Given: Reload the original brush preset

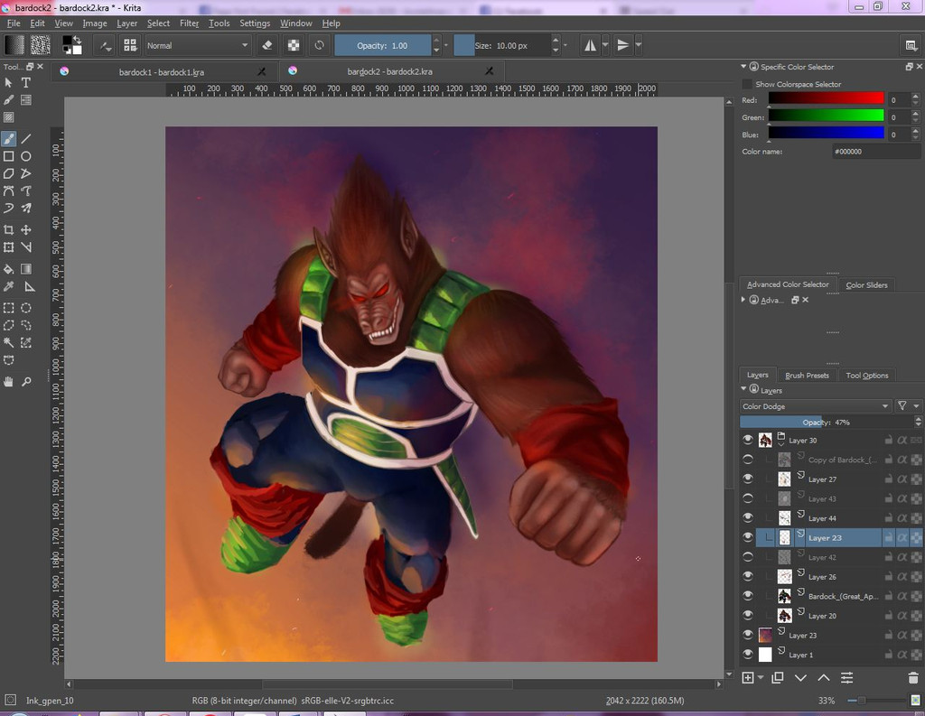Looking at the screenshot, I should [x=319, y=45].
